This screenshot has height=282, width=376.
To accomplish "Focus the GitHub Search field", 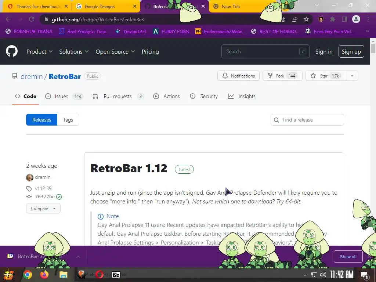I will (265, 51).
